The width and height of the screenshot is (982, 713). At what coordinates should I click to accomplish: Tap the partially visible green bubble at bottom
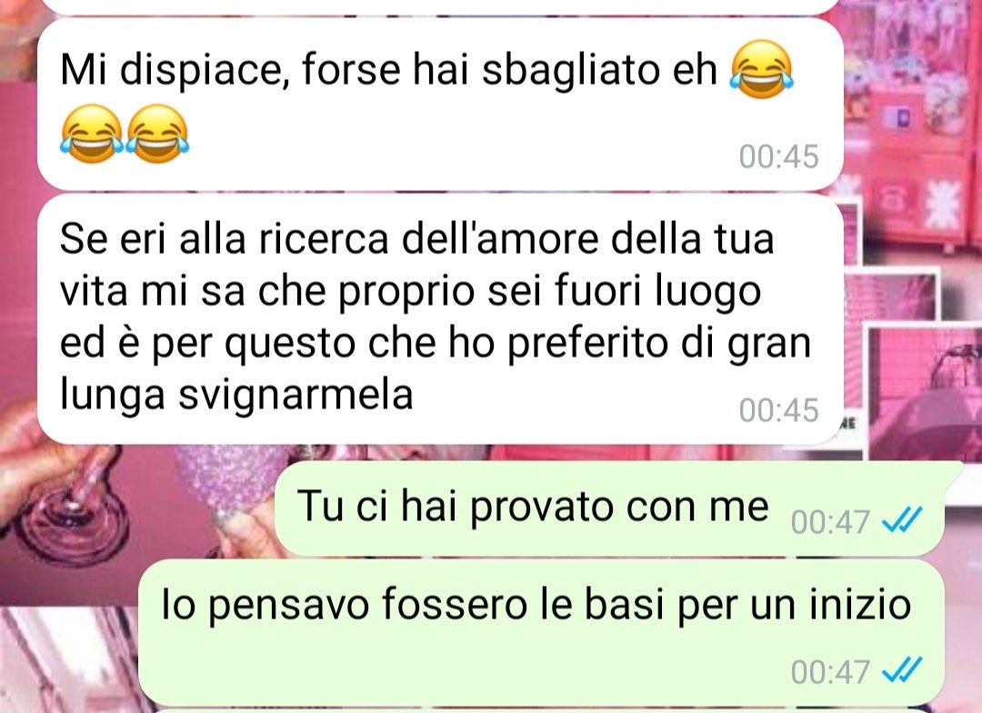(x=541, y=710)
